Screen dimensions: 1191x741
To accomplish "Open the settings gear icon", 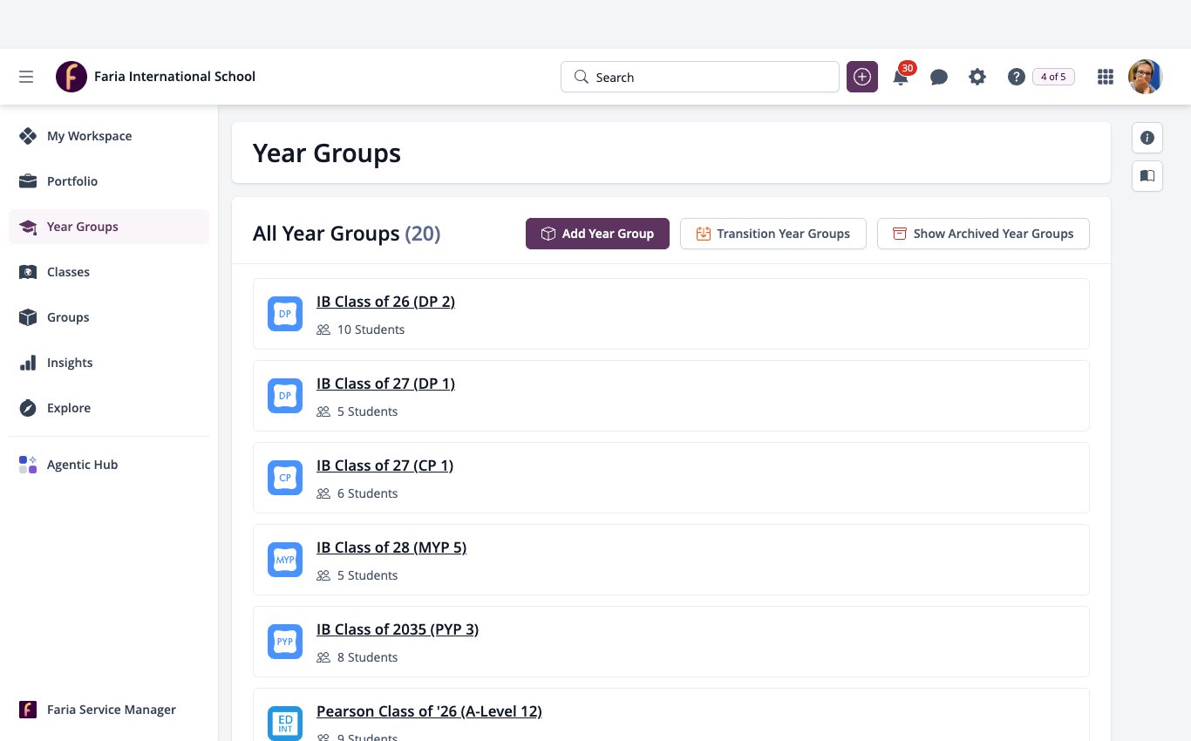I will coord(977,77).
